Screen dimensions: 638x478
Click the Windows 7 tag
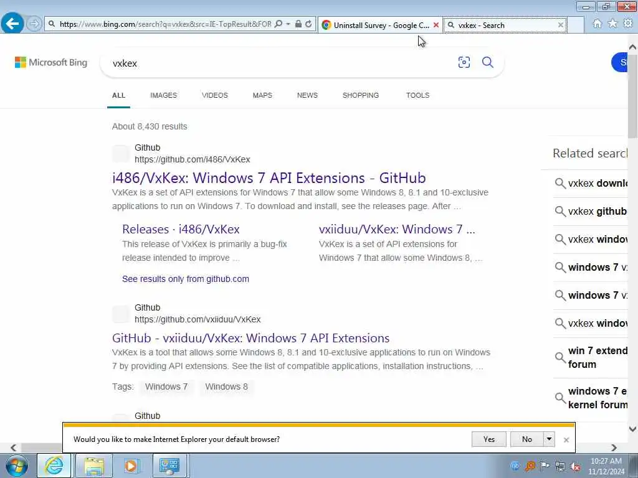coord(166,387)
